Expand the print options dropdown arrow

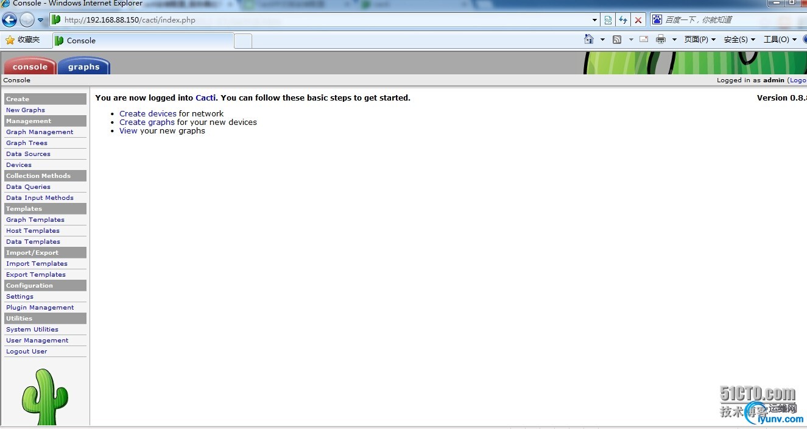(674, 40)
